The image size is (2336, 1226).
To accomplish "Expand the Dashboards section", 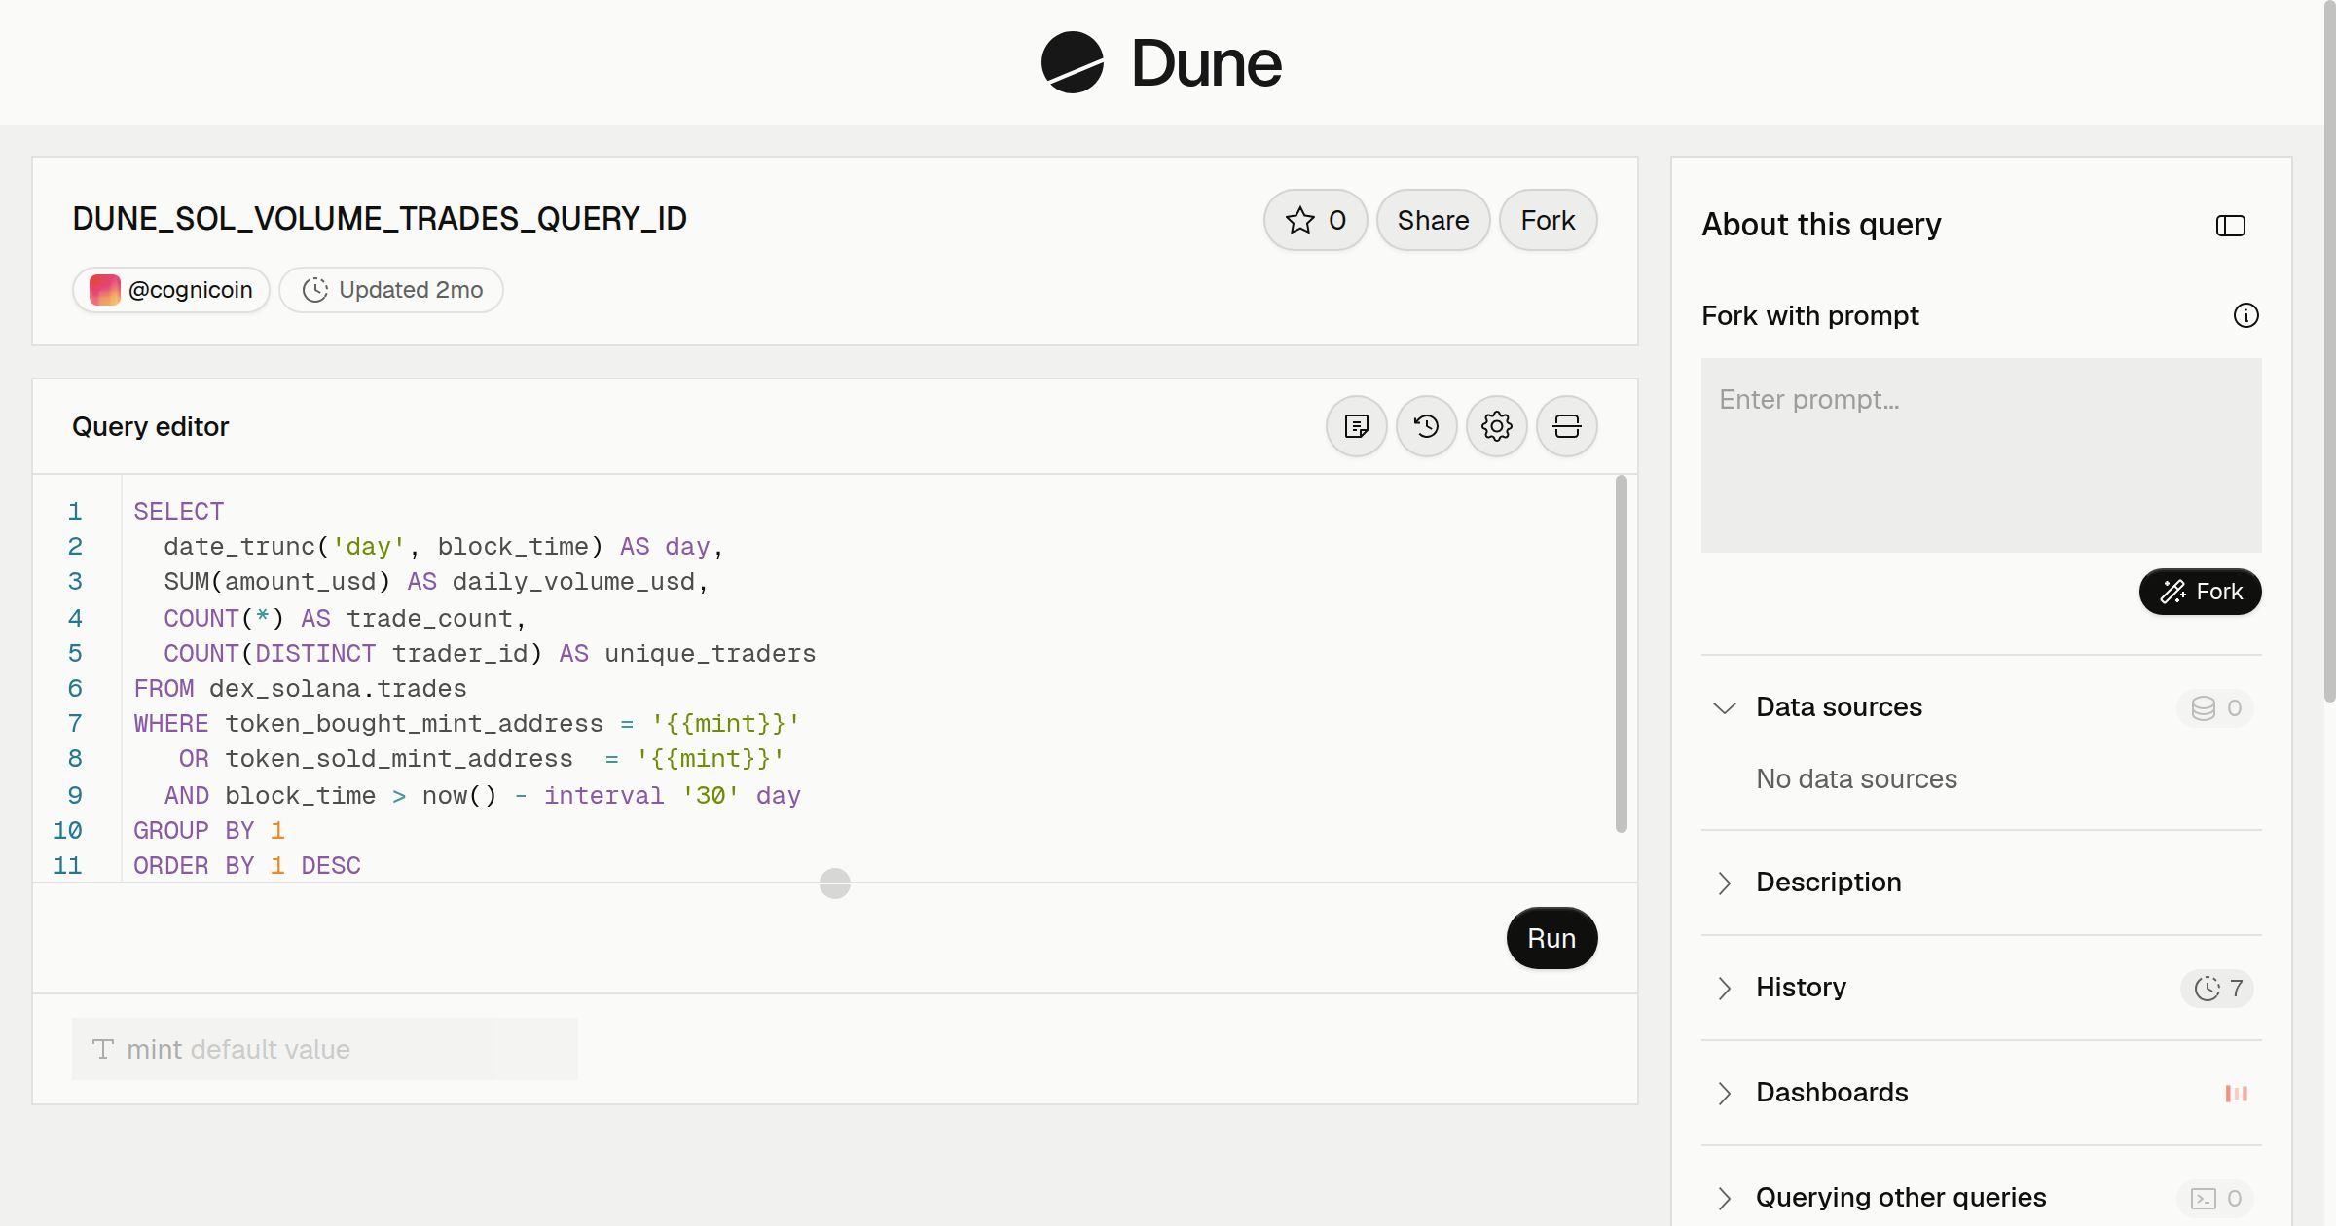I will click(x=1724, y=1093).
